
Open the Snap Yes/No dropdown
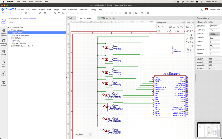coord(214,46)
